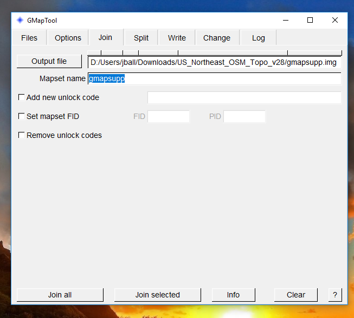Enable Add new unlock code checkbox
This screenshot has height=318, width=354.
coord(22,97)
